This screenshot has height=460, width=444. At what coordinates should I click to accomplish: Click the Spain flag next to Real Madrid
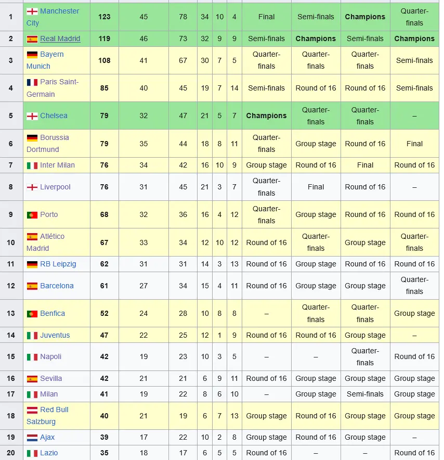(32, 39)
